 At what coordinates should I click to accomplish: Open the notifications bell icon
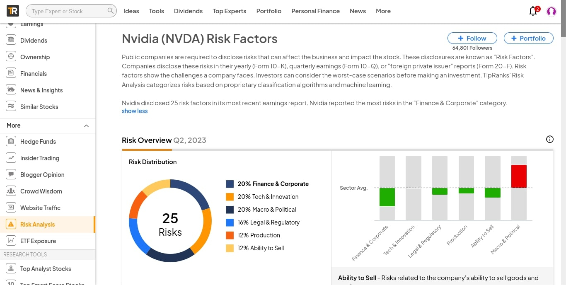coord(533,11)
